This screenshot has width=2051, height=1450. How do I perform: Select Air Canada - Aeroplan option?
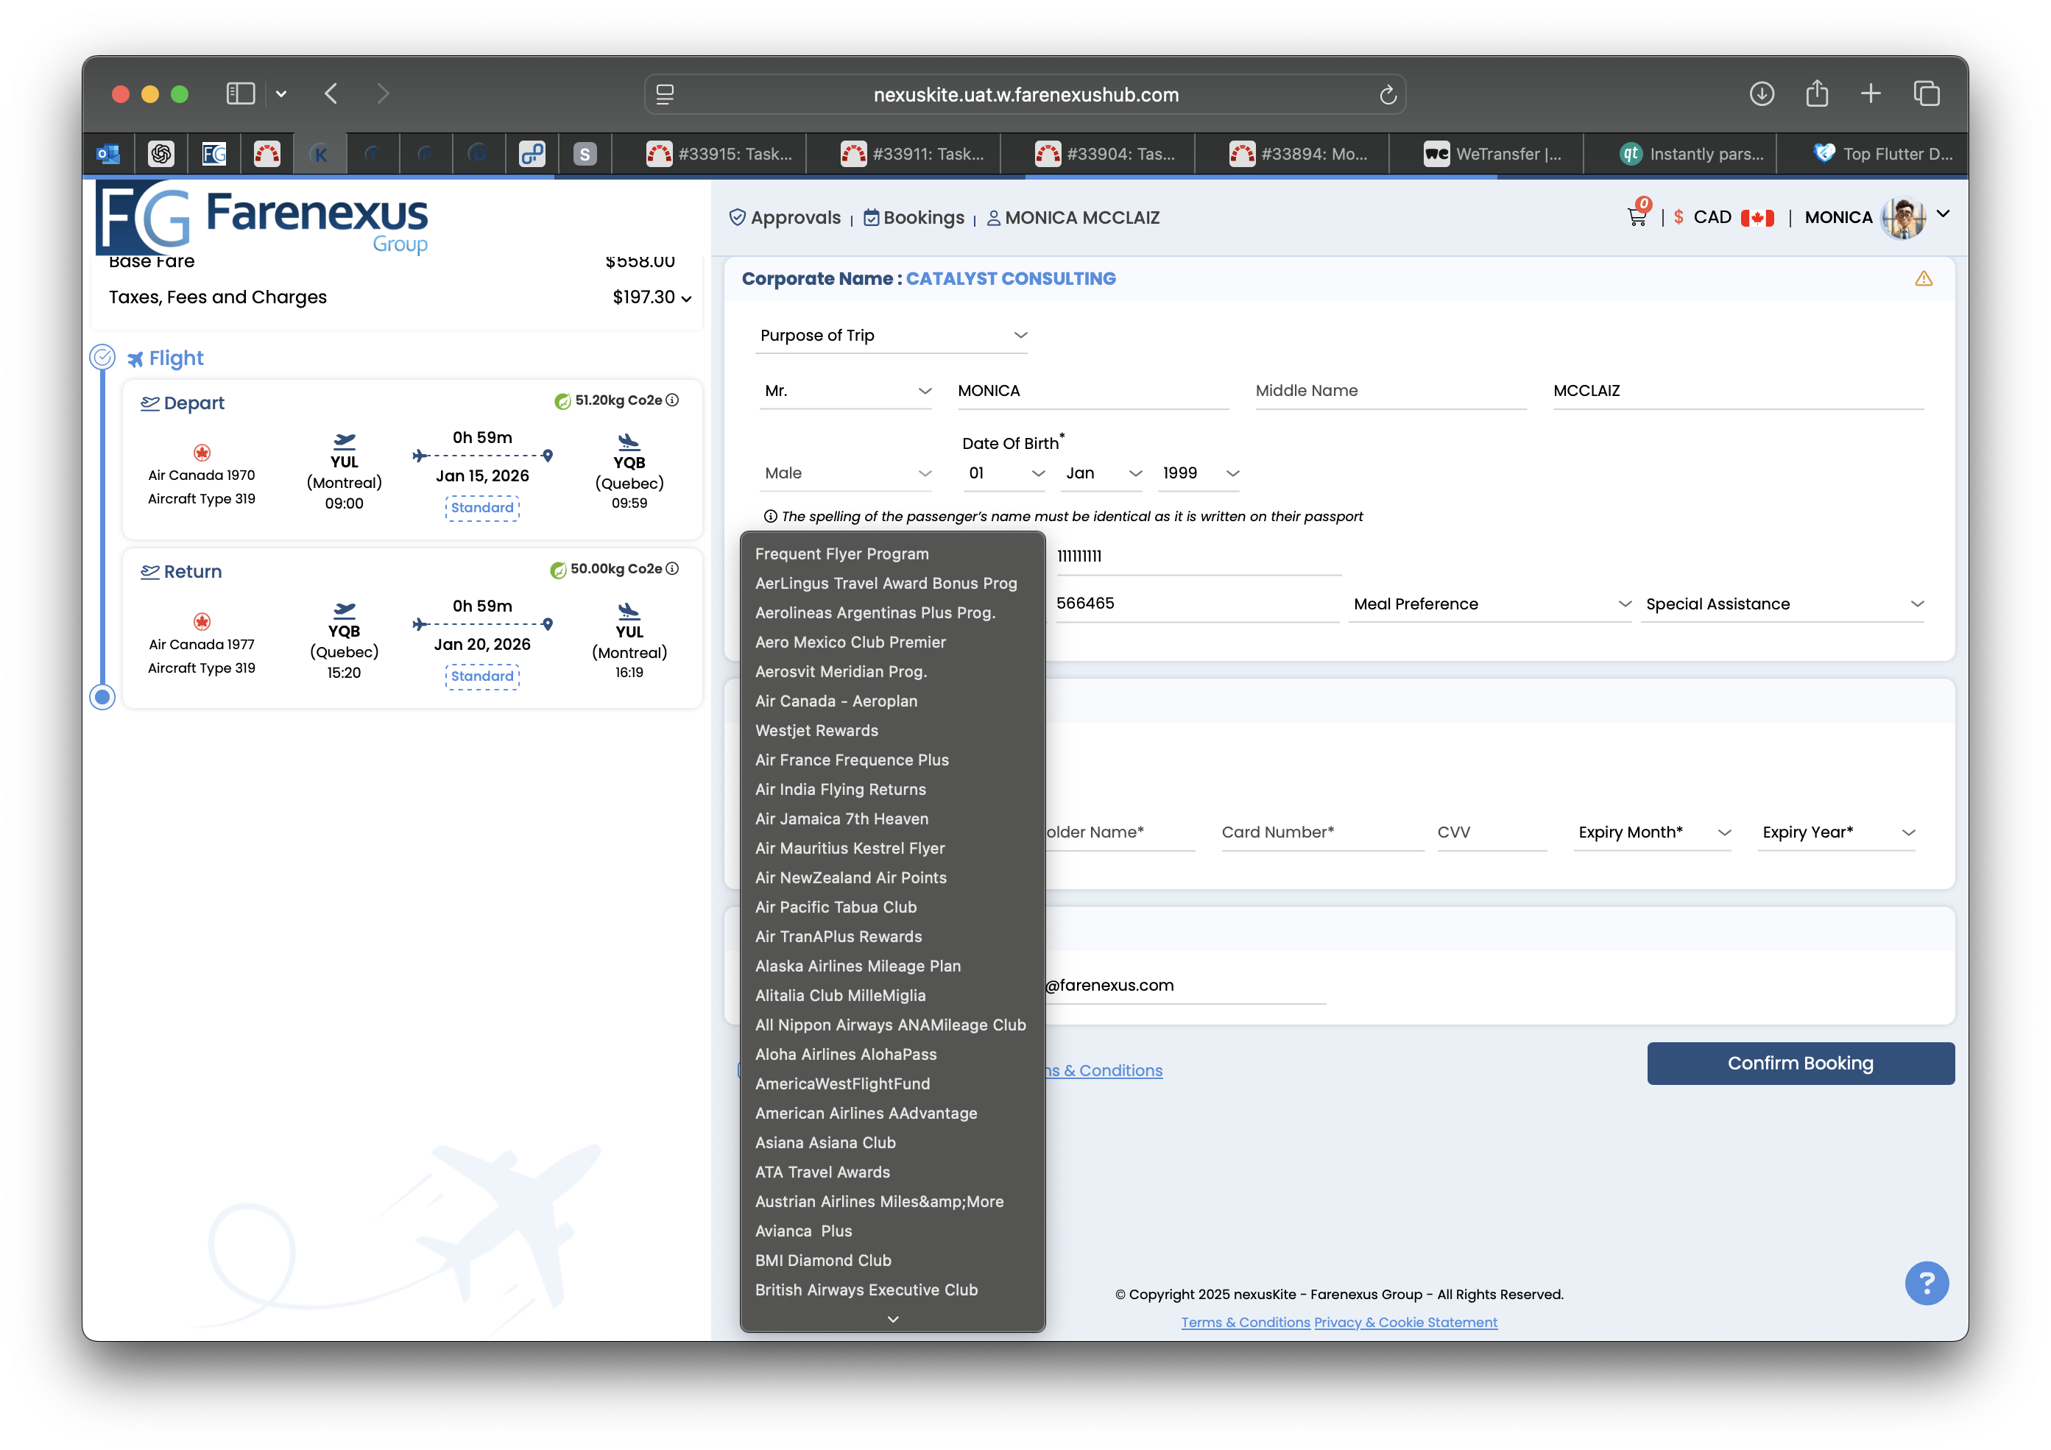[892, 701]
